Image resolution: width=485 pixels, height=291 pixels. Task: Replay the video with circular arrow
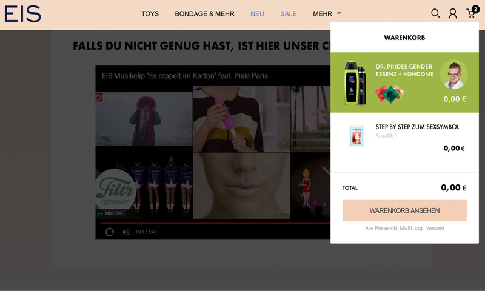pyautogui.click(x=110, y=232)
